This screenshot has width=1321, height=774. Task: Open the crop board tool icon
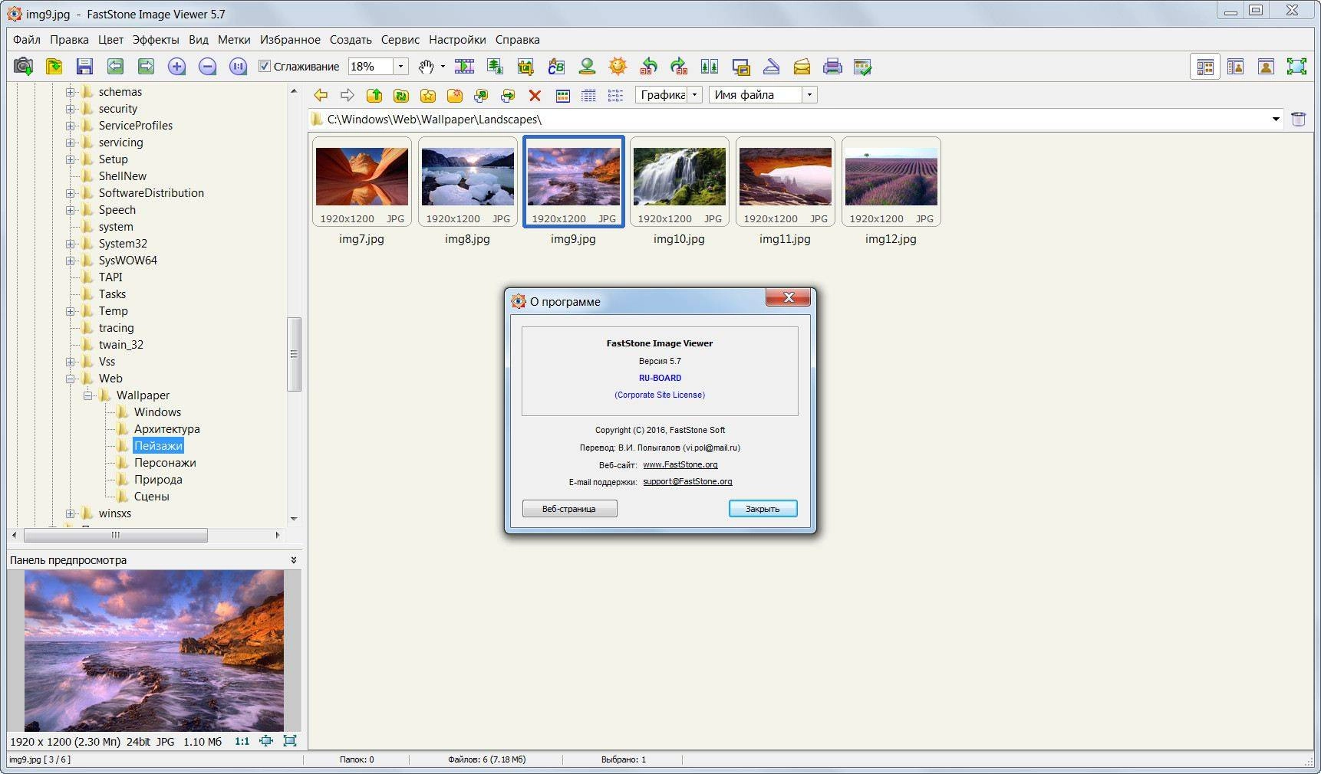tap(525, 67)
